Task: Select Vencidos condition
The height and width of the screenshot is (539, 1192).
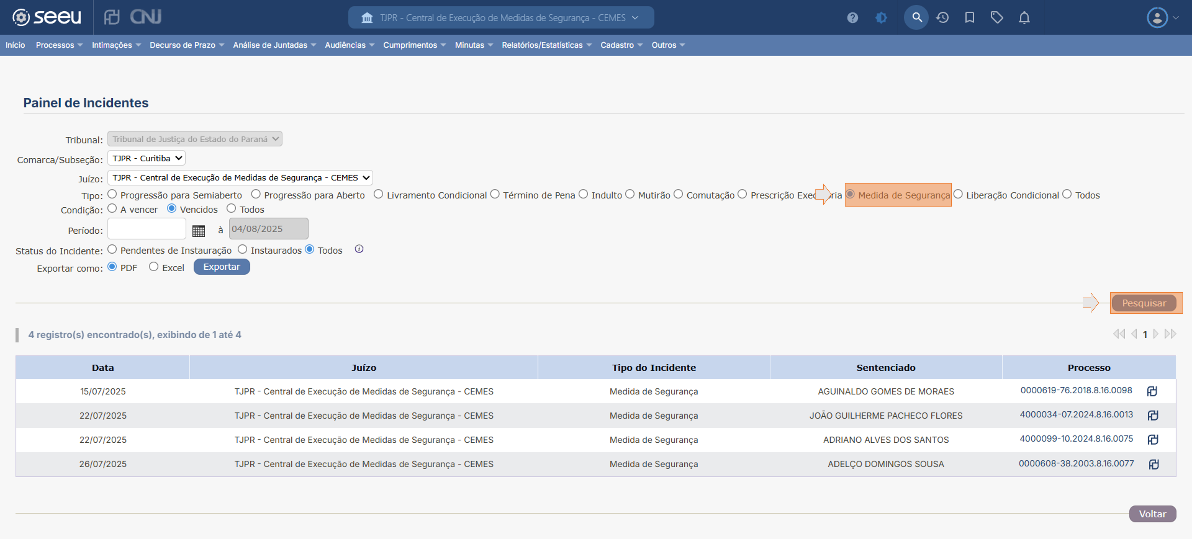Action: 172,208
